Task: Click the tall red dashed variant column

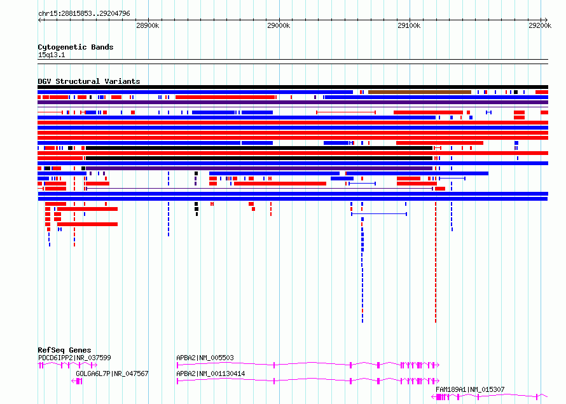Action: click(x=436, y=262)
